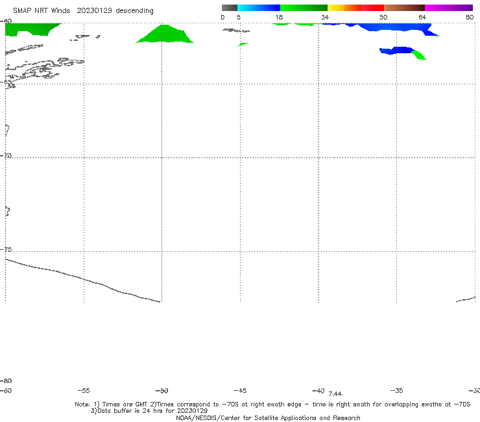Click the green segment of the color bar
The width and height of the screenshot is (480, 422).
tap(304, 8)
